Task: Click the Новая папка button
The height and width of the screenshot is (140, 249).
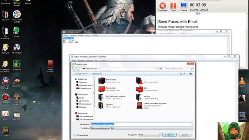Action: [97, 74]
